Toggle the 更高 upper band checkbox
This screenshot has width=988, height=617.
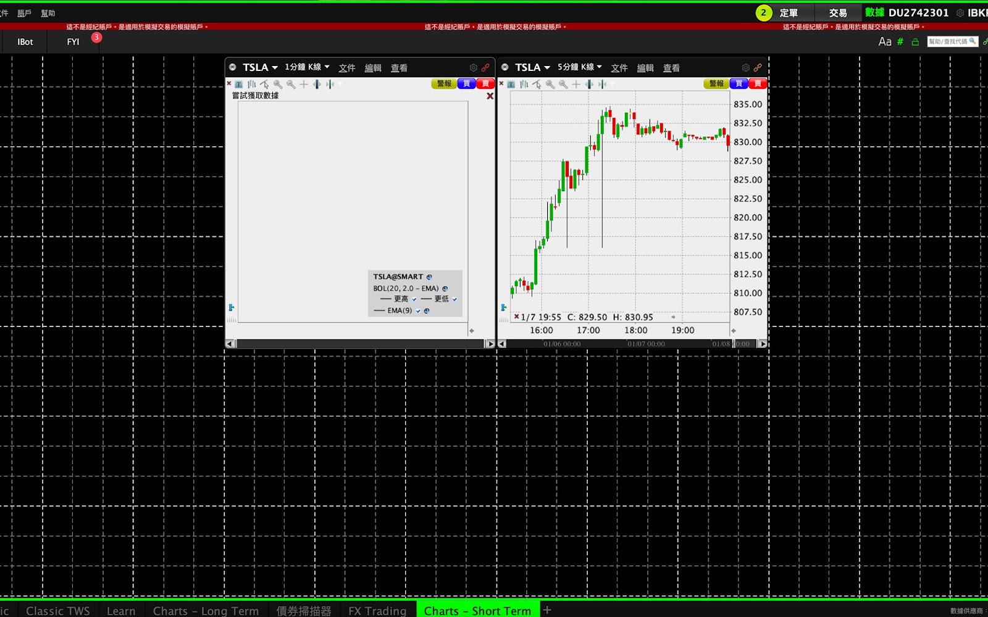(x=414, y=299)
